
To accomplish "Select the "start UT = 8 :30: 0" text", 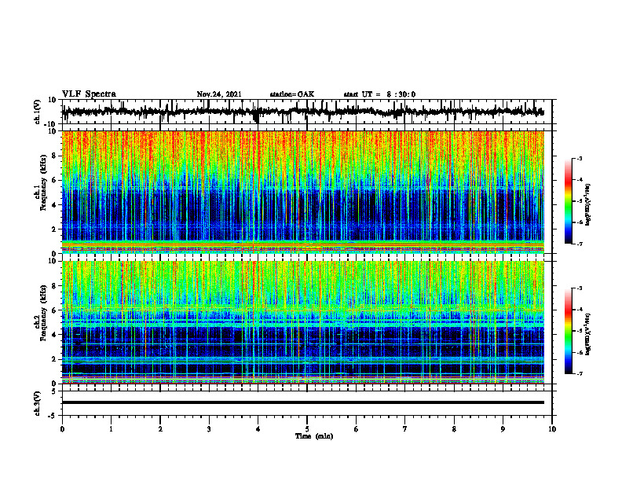I will pyautogui.click(x=379, y=94).
